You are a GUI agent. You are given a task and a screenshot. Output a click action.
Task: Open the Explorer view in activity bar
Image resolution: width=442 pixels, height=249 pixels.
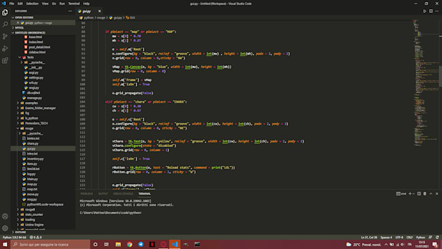click(x=5, y=12)
